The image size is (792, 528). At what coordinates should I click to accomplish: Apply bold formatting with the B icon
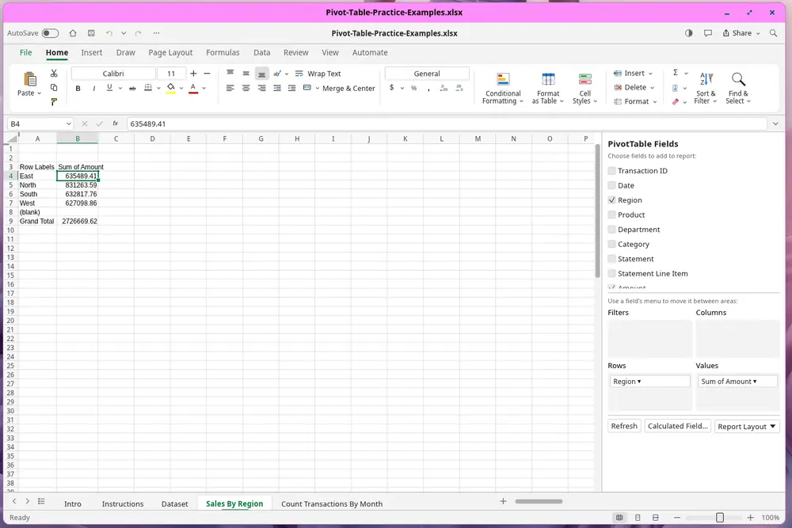pos(78,89)
